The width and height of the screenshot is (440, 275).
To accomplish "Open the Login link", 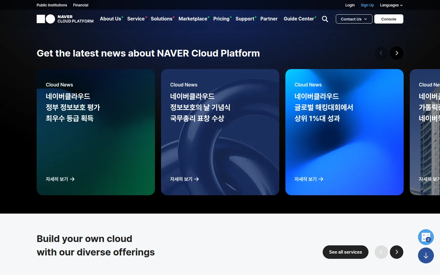I will tap(350, 5).
